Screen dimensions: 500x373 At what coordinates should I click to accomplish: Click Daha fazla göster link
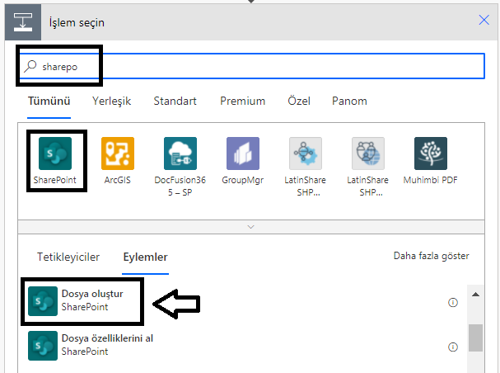point(431,256)
